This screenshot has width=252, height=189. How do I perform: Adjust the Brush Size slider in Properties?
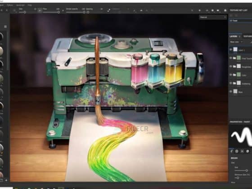pos(247,171)
